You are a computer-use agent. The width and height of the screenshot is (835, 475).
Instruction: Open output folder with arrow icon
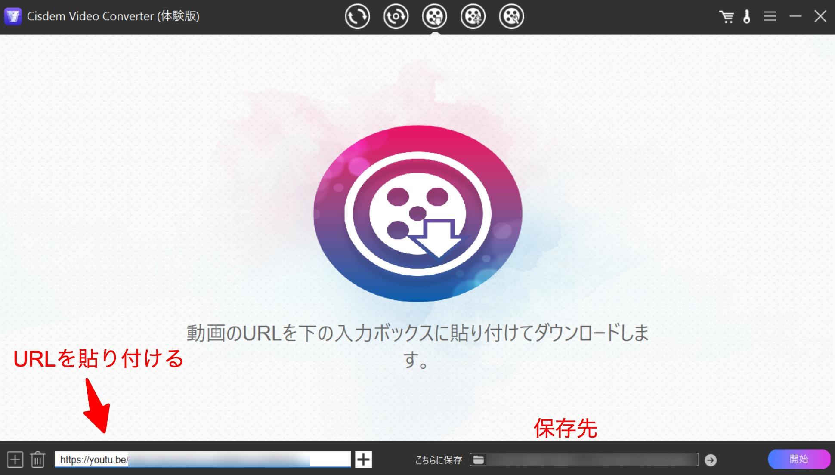[x=711, y=460]
